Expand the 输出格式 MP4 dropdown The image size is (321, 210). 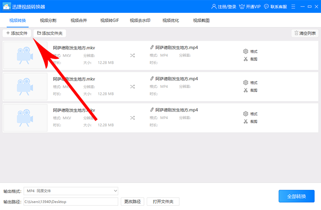coord(71,191)
